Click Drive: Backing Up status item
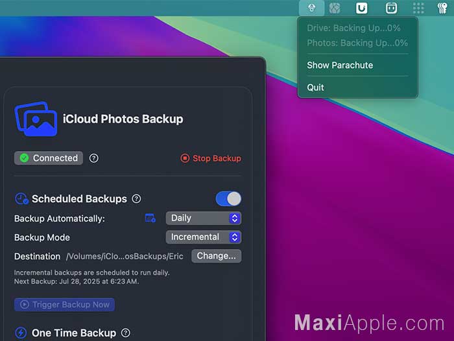The width and height of the screenshot is (454, 341). pos(353,28)
